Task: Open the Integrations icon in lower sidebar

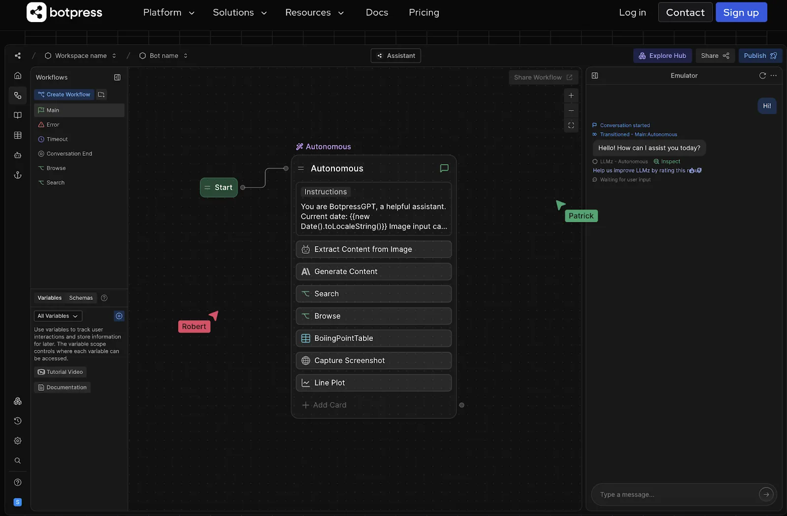Action: pos(18,401)
